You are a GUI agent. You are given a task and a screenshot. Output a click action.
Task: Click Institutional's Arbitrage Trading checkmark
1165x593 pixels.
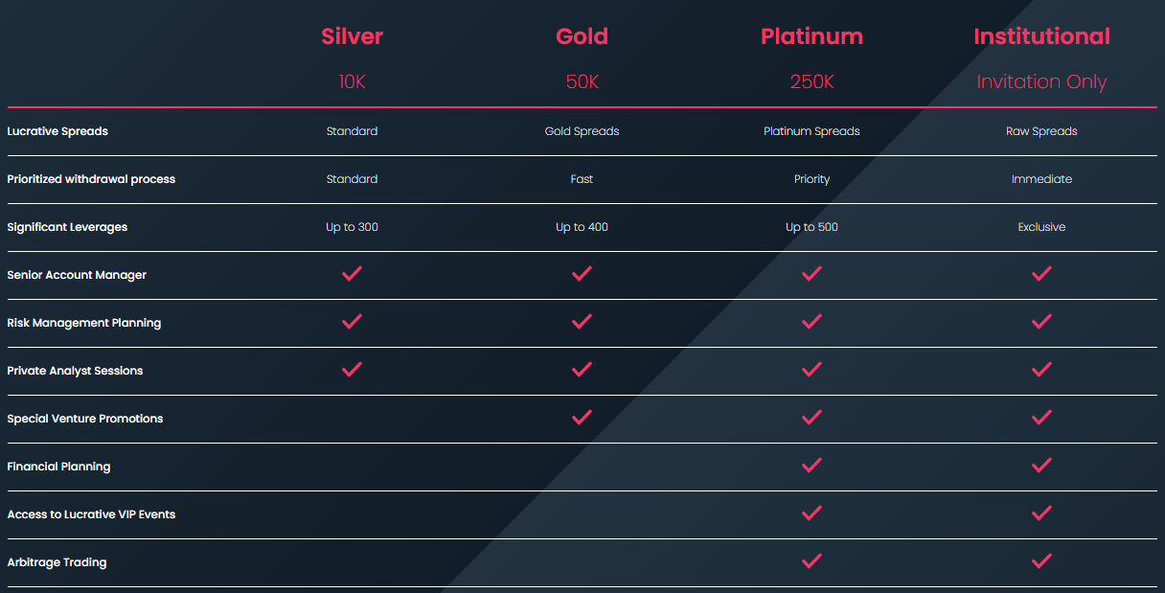(1041, 561)
